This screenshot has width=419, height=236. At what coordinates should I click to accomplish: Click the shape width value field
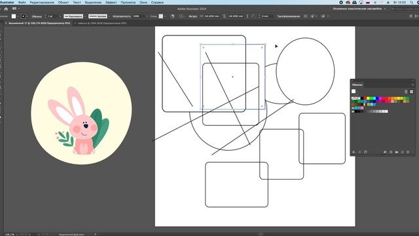click(212, 16)
